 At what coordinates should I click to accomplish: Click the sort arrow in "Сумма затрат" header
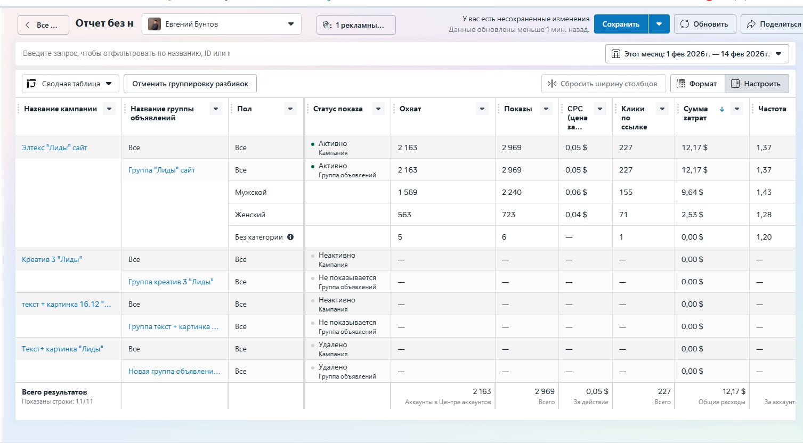722,109
